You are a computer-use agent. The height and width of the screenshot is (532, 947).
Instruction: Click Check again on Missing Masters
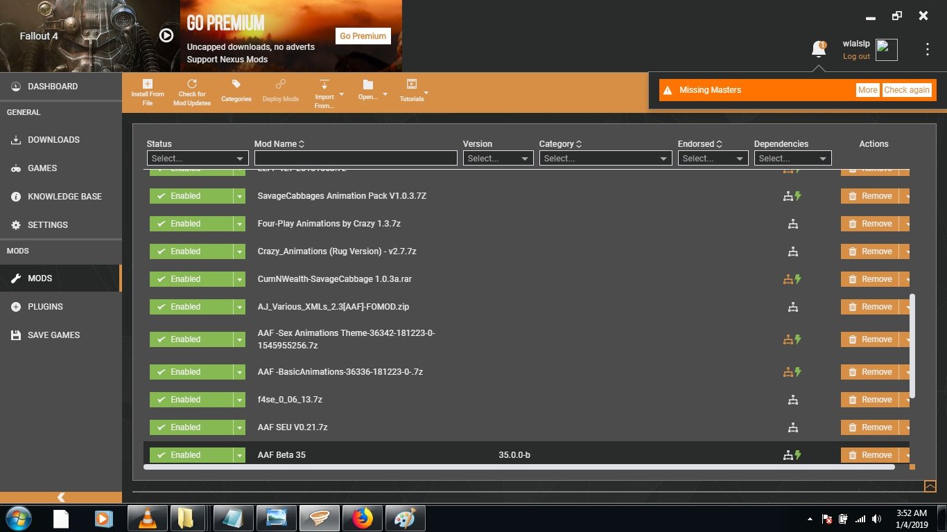[907, 90]
